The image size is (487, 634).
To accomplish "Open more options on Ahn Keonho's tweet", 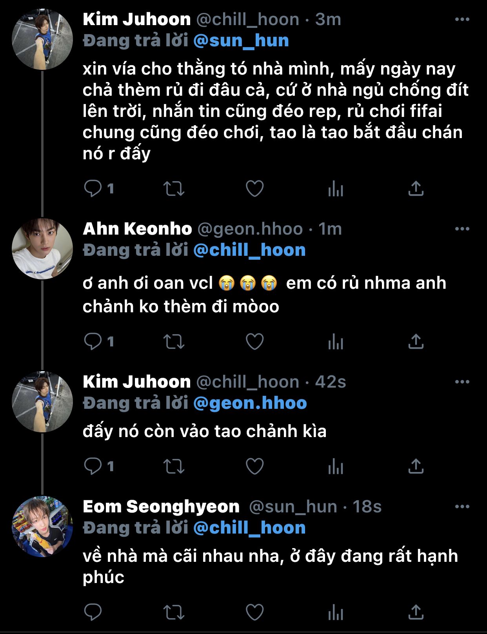I will (x=462, y=229).
